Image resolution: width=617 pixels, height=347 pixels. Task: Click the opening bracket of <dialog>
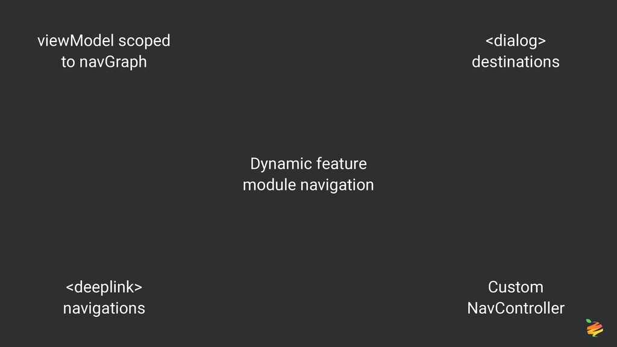pyautogui.click(x=489, y=42)
